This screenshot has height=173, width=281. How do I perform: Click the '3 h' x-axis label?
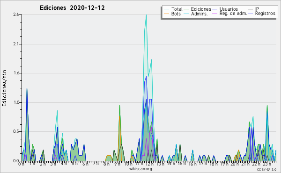(x=53, y=164)
